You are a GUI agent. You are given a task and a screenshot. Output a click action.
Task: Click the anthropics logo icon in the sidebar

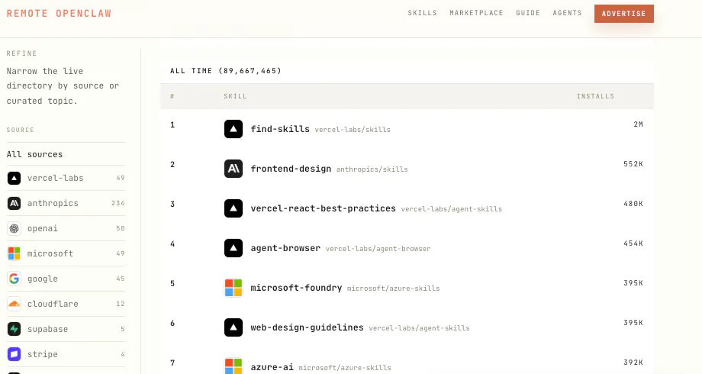(x=14, y=203)
